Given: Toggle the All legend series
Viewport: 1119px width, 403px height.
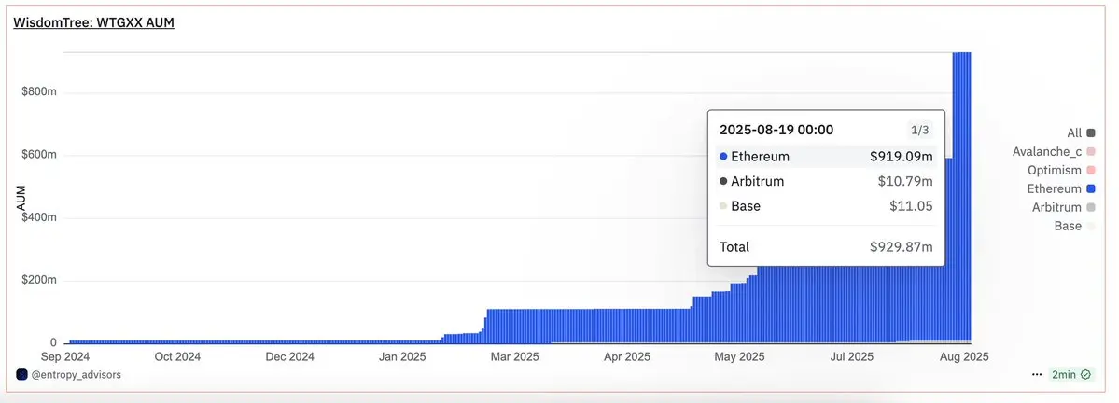Looking at the screenshot, I should (x=1081, y=132).
